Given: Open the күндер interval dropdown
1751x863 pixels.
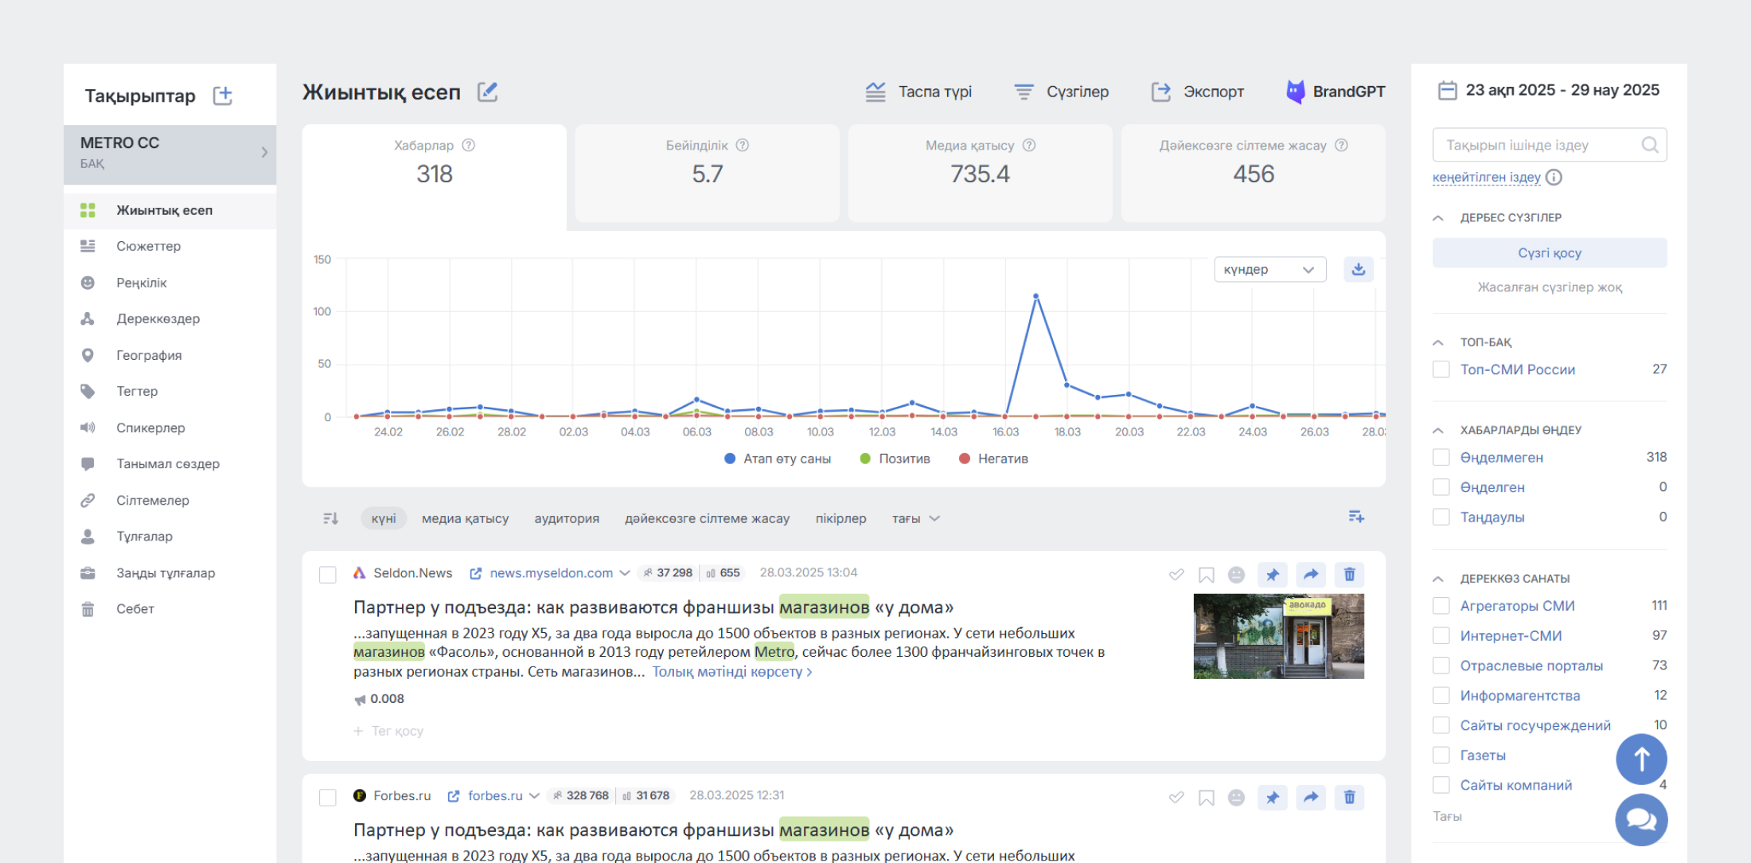Looking at the screenshot, I should pos(1269,269).
